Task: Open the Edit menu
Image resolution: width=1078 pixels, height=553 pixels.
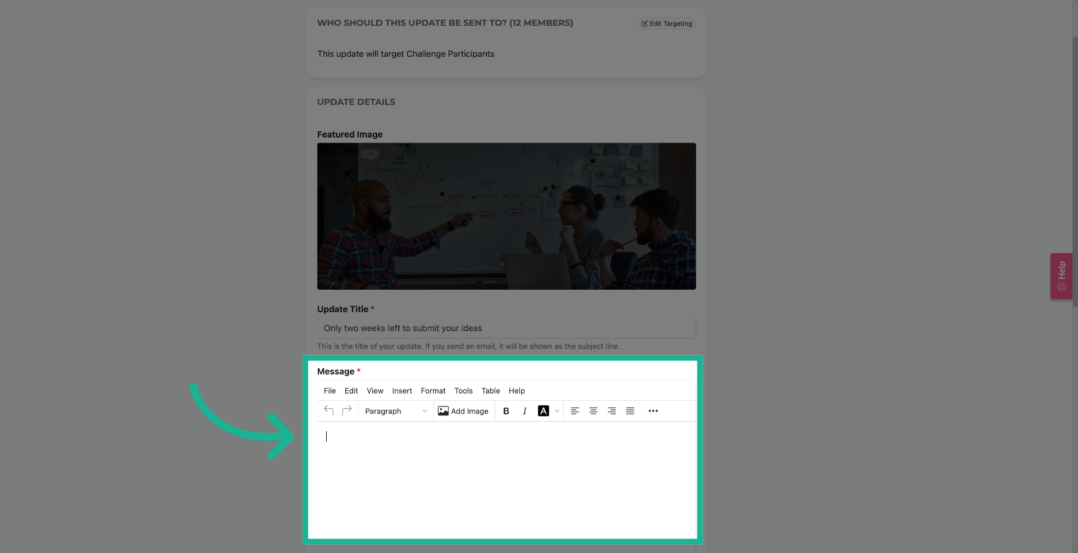Action: 351,391
